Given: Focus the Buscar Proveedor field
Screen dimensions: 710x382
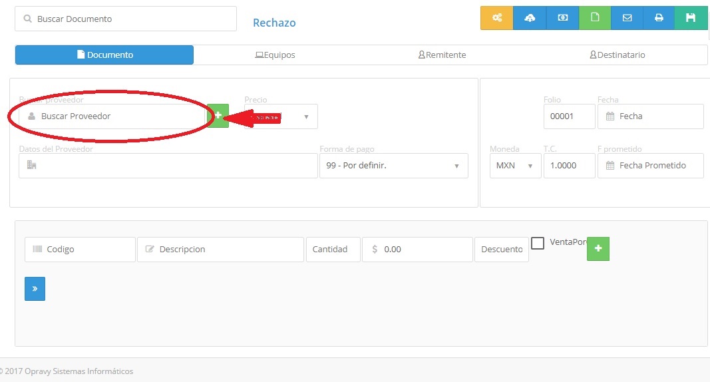Looking at the screenshot, I should pos(112,116).
